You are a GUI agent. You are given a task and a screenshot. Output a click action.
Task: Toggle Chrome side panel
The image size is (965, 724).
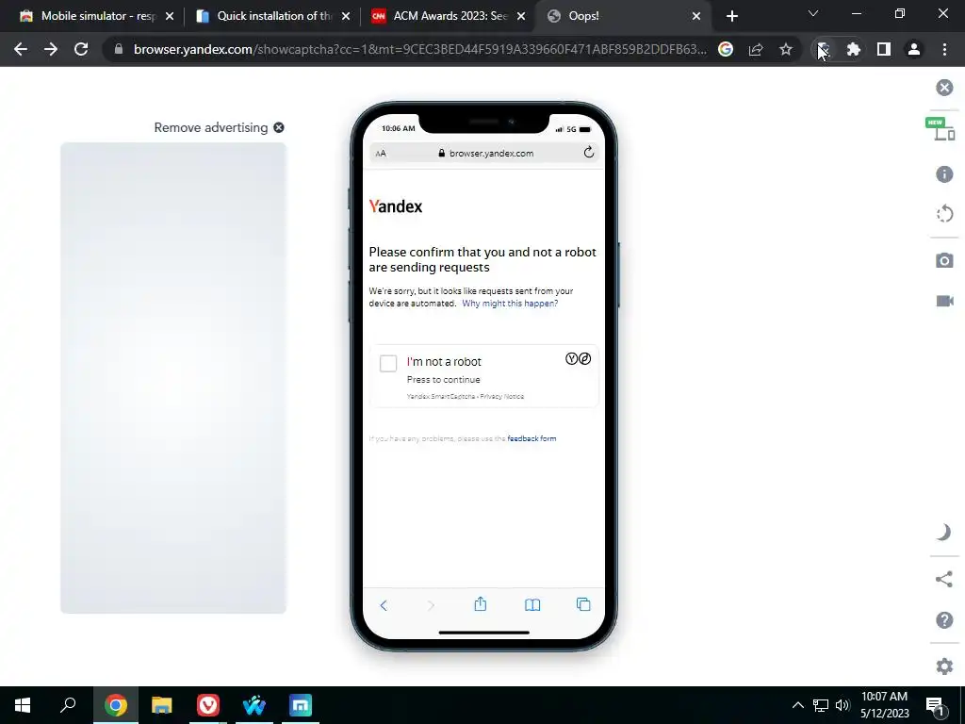tap(884, 49)
